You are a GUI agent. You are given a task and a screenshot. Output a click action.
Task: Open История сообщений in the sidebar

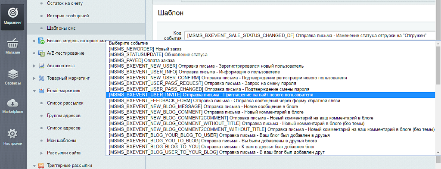(x=68, y=16)
